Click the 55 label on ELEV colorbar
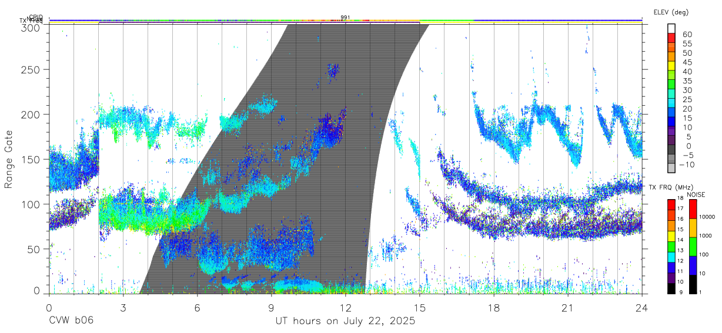Image resolution: width=722 pixels, height=333 pixels. (x=687, y=43)
